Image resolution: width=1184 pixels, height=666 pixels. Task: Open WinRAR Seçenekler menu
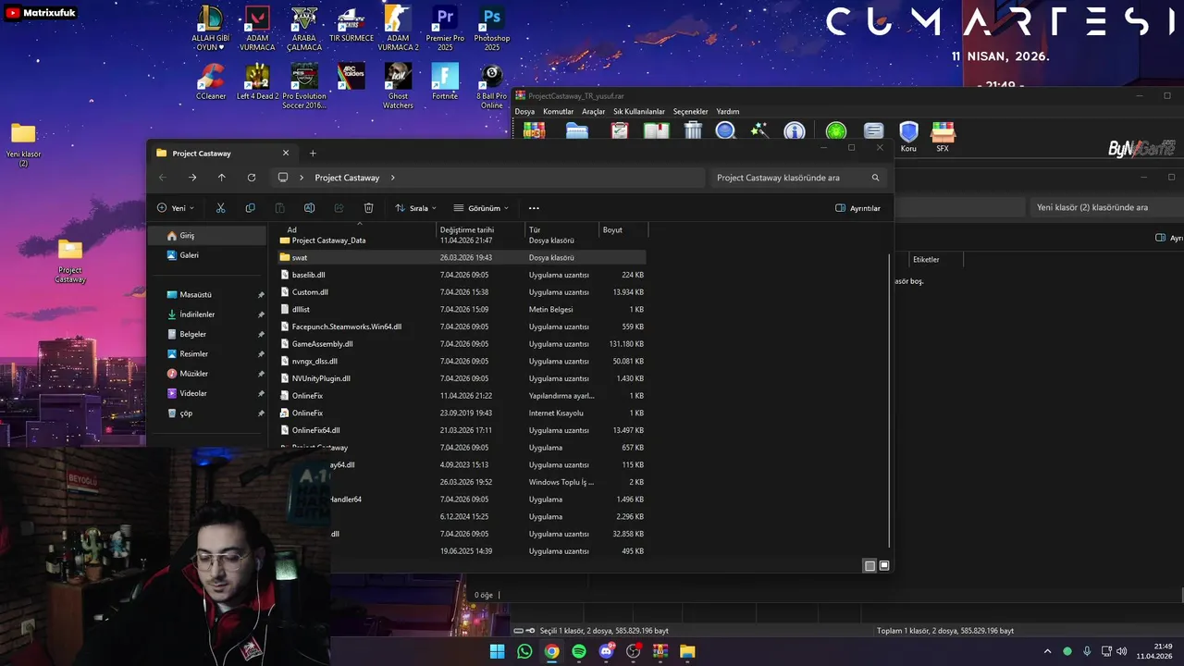[x=690, y=111]
